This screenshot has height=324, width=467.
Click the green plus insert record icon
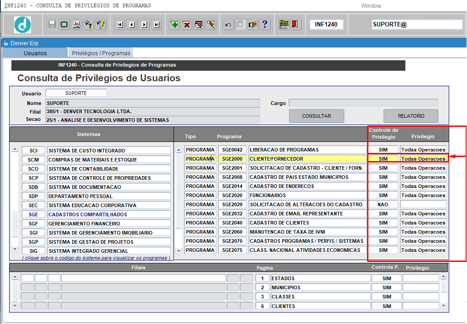click(x=174, y=25)
